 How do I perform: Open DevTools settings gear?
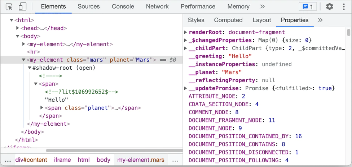(329, 6)
